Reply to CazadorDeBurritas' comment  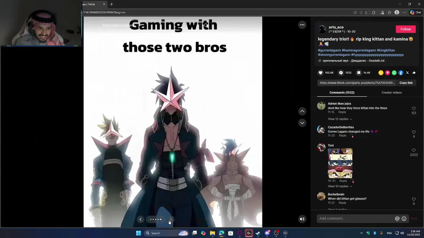(343, 136)
